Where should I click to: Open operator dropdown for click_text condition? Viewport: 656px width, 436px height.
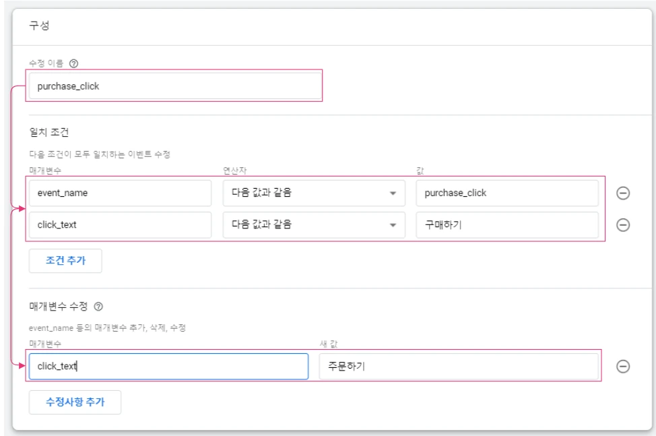(313, 225)
